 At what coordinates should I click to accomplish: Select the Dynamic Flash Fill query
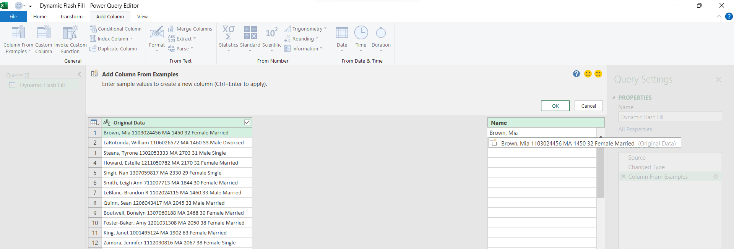(x=42, y=85)
